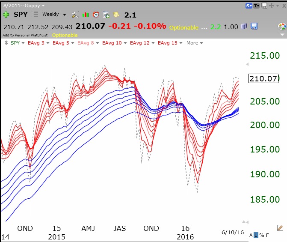Click the database cylinders icon
This screenshot has width=287, height=242.
click(x=244, y=27)
